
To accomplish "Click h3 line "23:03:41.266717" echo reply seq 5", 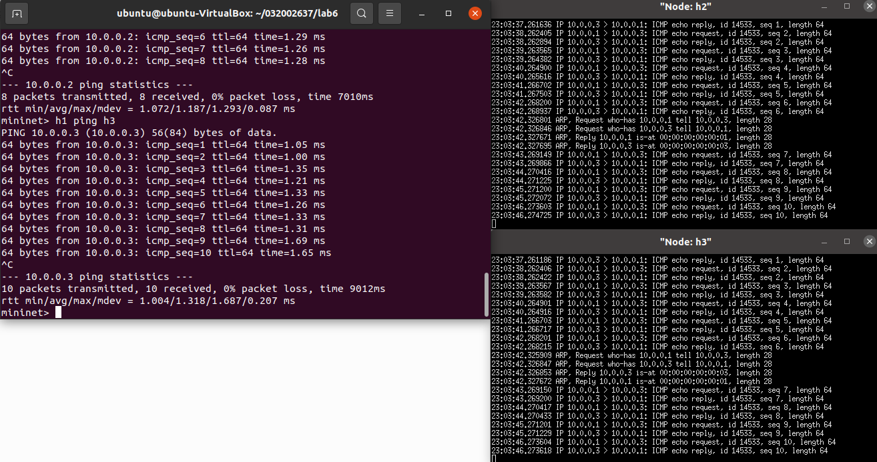I will pyautogui.click(x=658, y=329).
